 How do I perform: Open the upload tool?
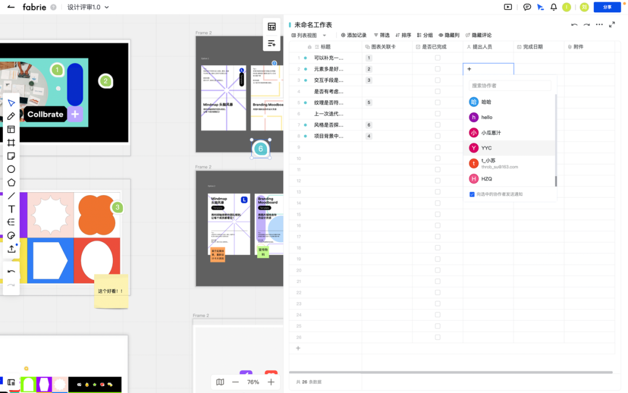11,249
